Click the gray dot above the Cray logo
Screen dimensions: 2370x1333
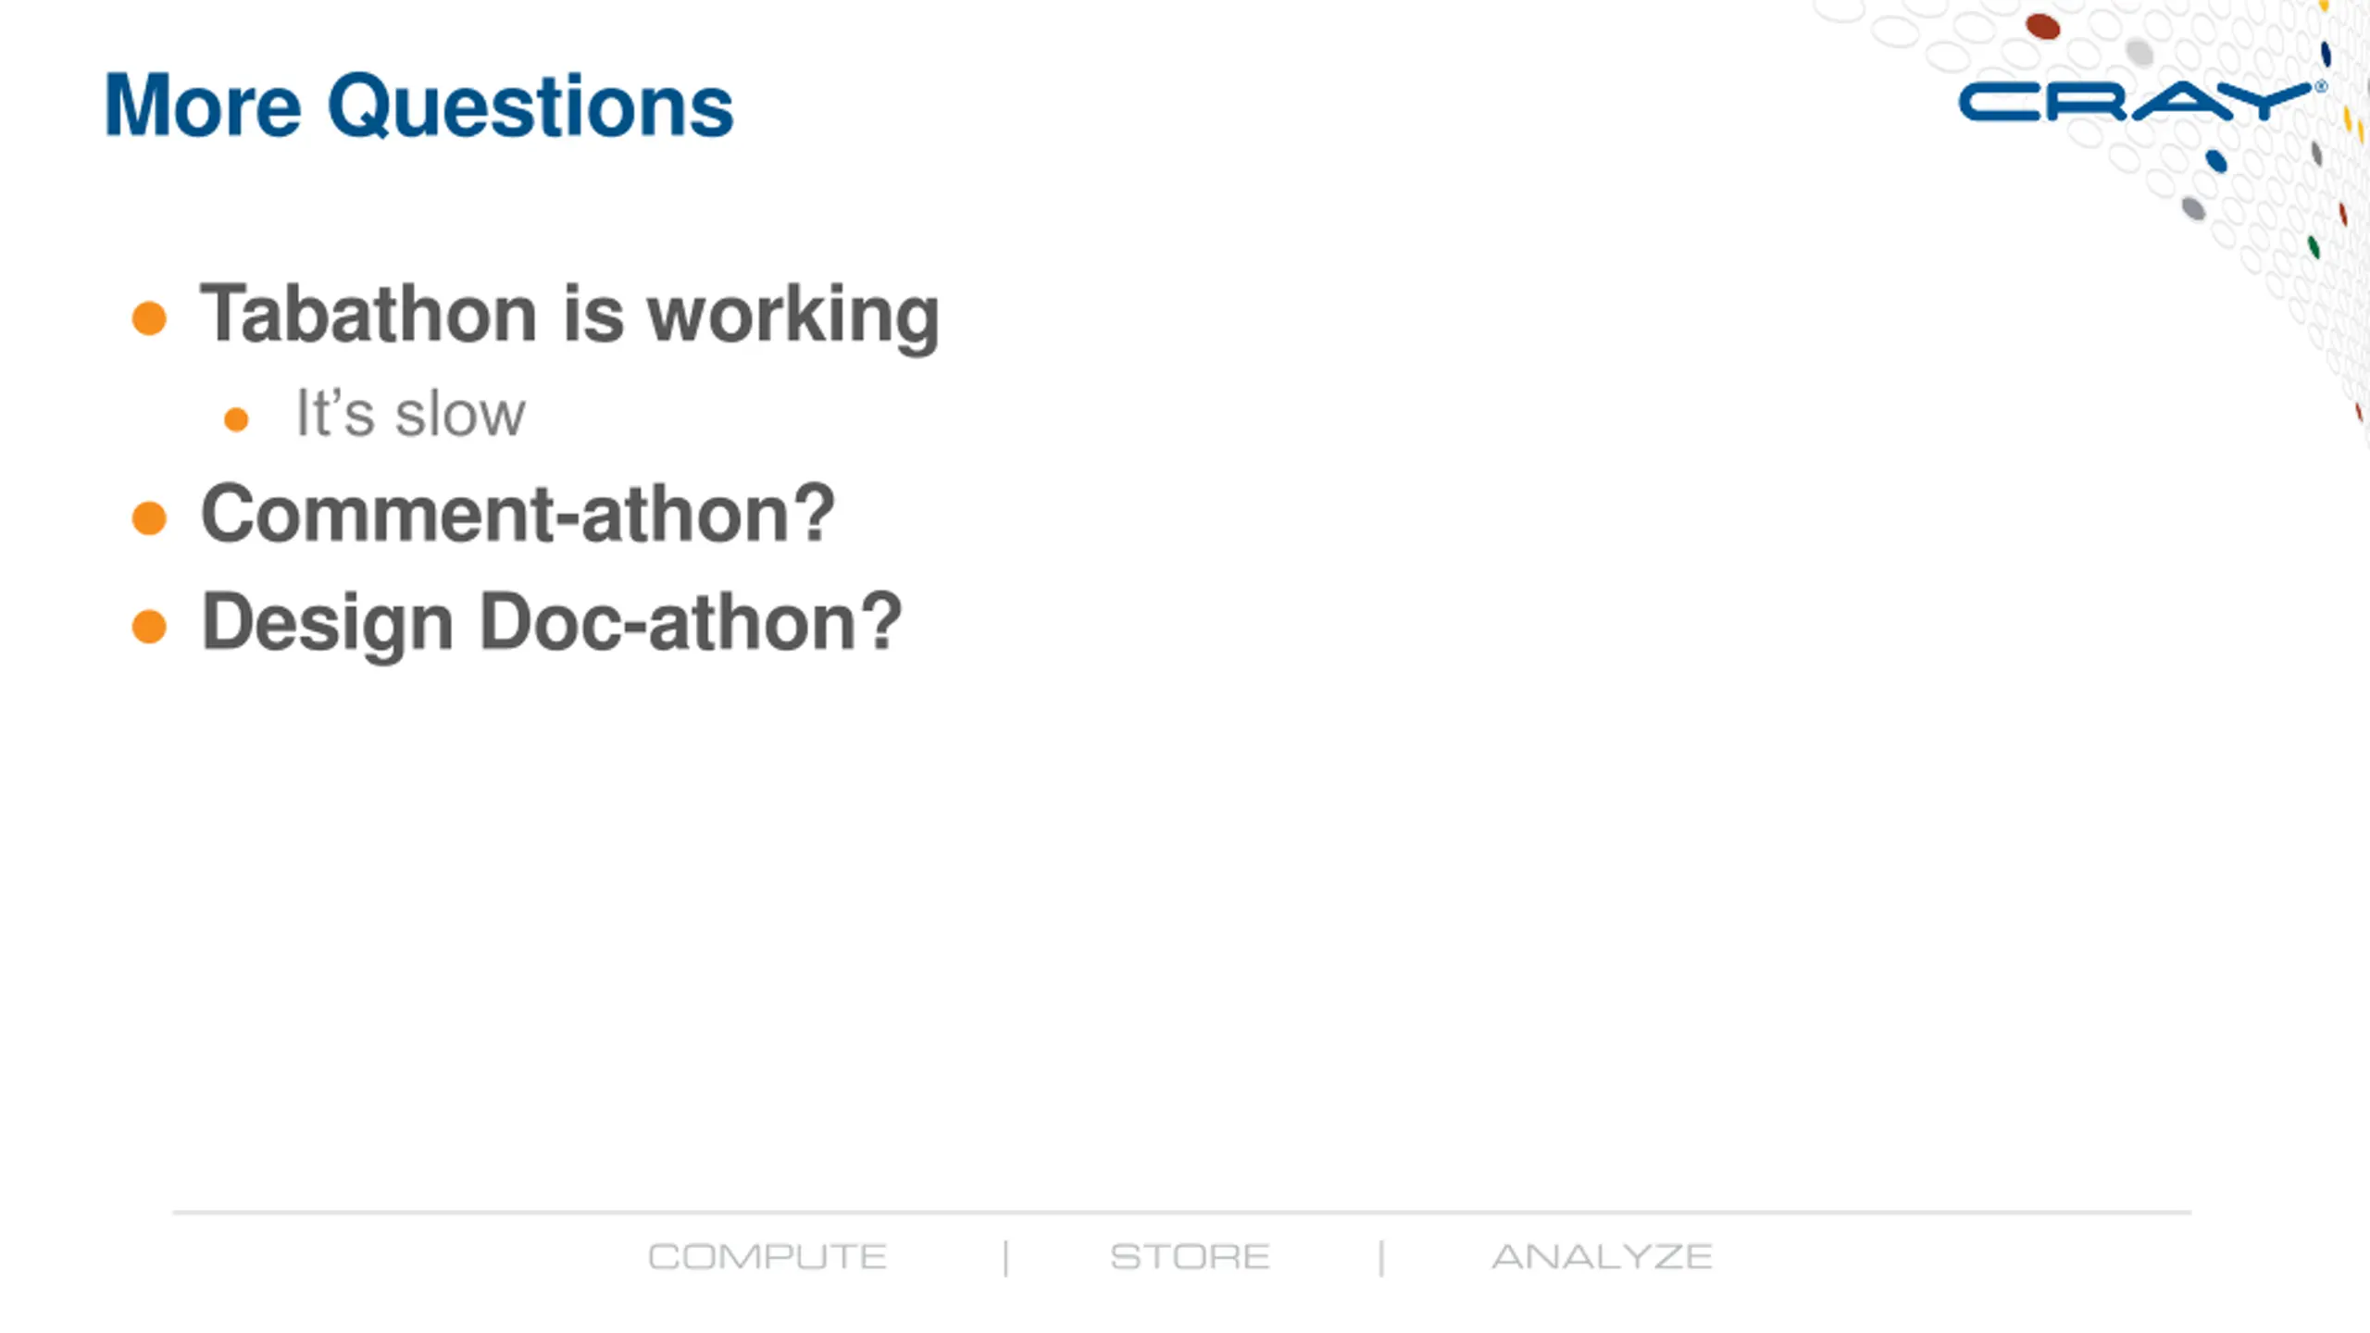click(x=2139, y=52)
